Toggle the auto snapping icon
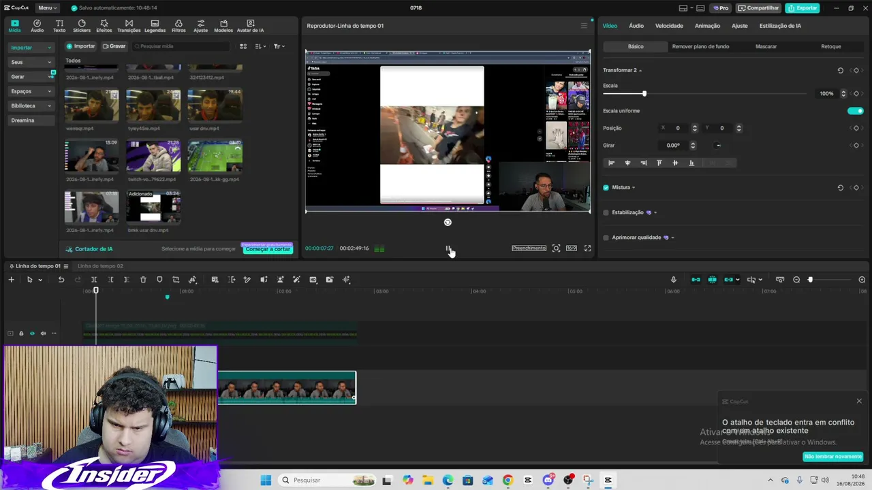This screenshot has width=872, height=490. (712, 280)
